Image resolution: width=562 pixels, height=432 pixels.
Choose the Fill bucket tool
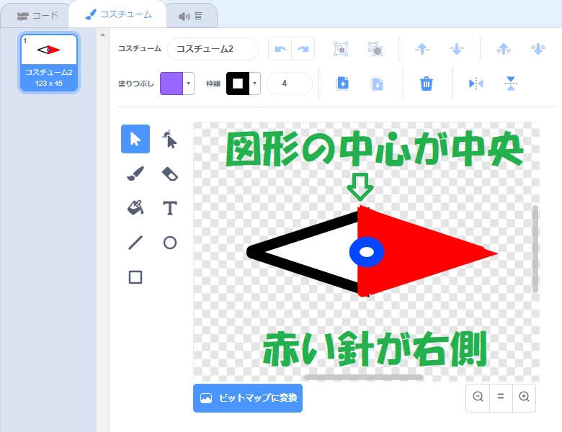(x=135, y=208)
